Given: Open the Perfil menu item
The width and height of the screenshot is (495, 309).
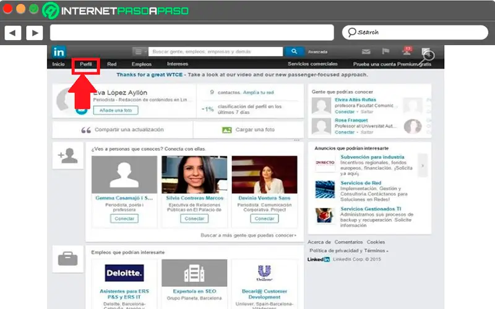Looking at the screenshot, I should tap(85, 64).
